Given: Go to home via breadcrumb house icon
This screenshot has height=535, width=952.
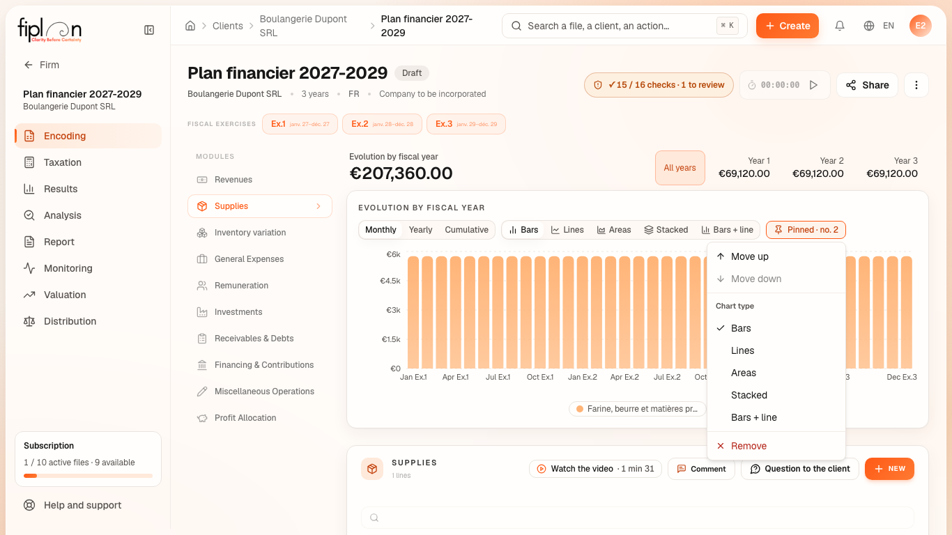Looking at the screenshot, I should click(x=190, y=26).
